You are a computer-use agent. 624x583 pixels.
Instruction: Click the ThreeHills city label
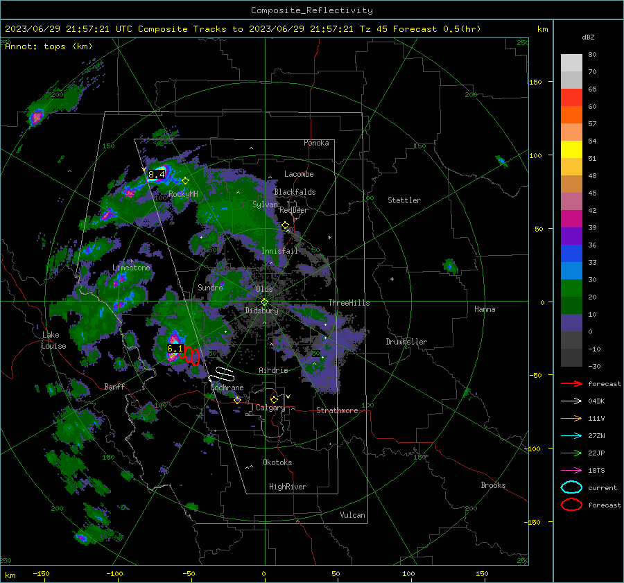pyautogui.click(x=349, y=303)
